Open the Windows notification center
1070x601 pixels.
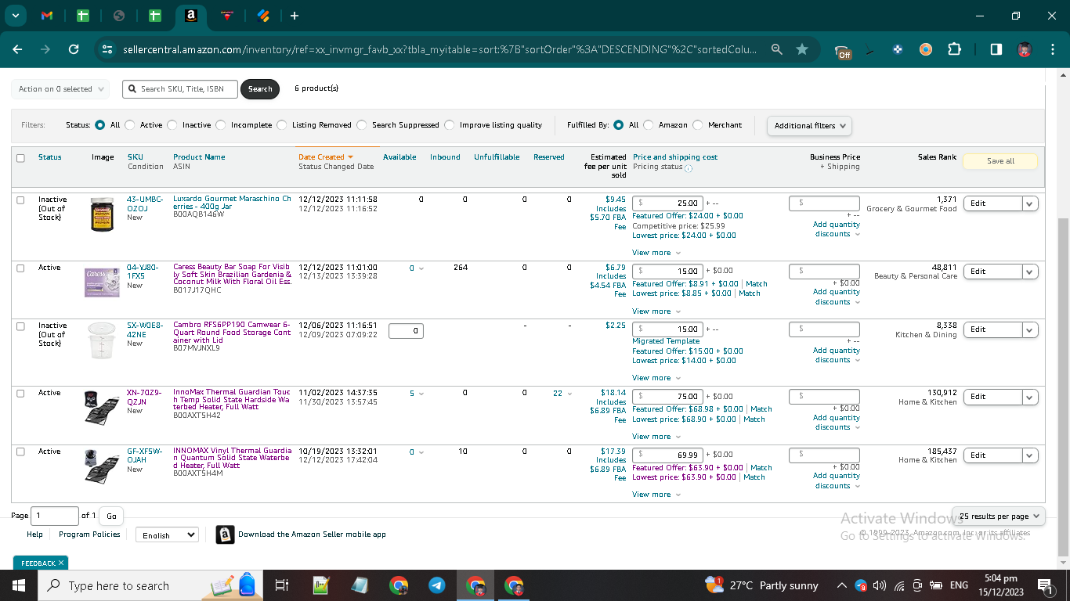coord(1044,585)
